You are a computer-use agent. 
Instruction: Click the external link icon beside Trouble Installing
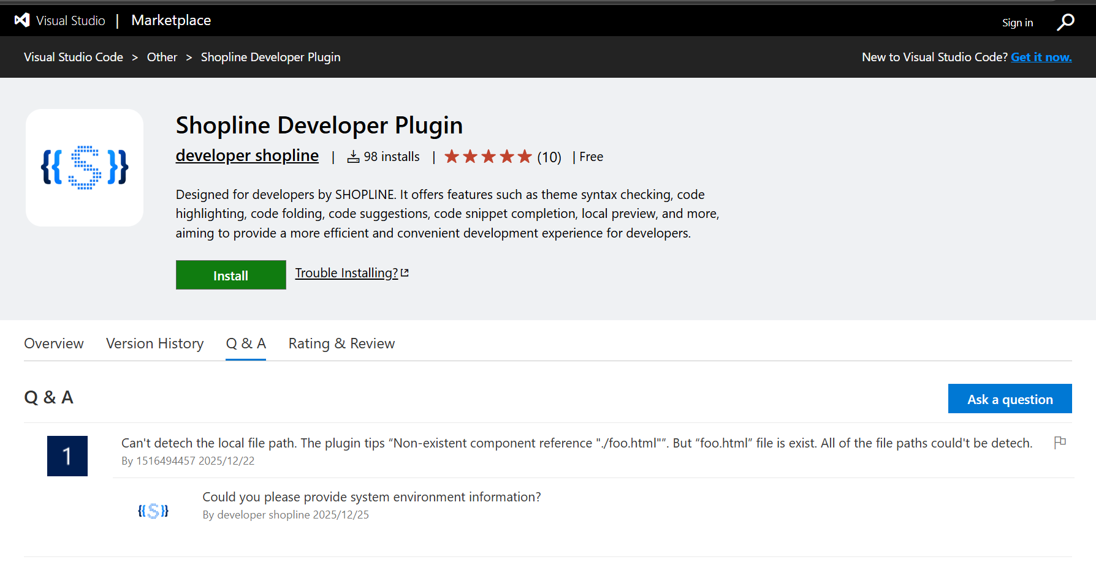tap(405, 273)
